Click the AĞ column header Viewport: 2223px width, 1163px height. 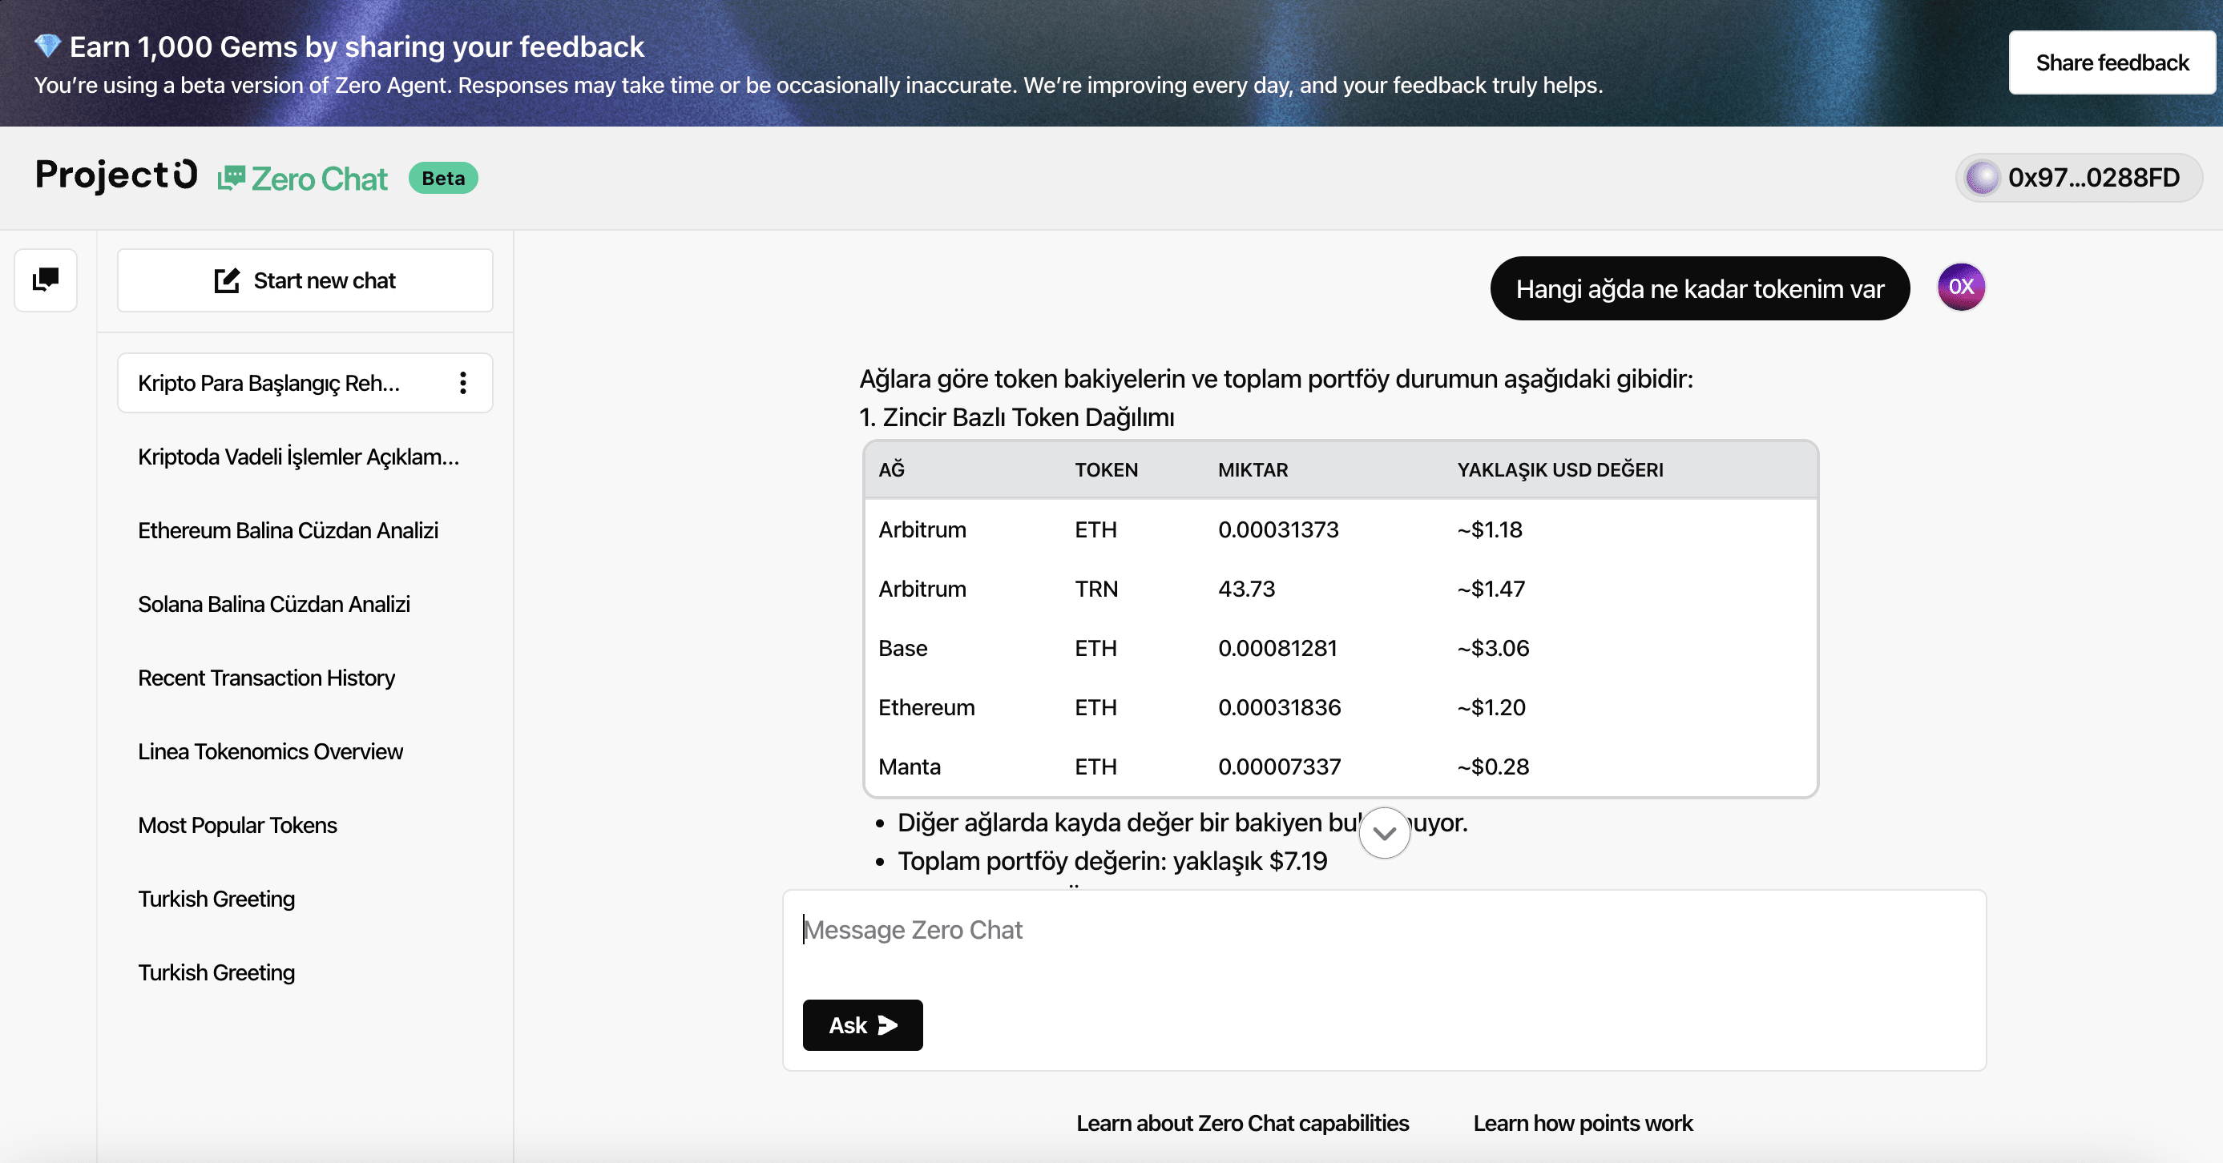[891, 469]
